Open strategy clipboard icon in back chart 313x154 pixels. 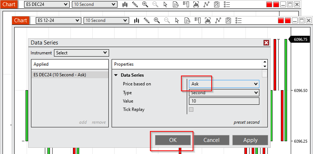tap(217, 4)
